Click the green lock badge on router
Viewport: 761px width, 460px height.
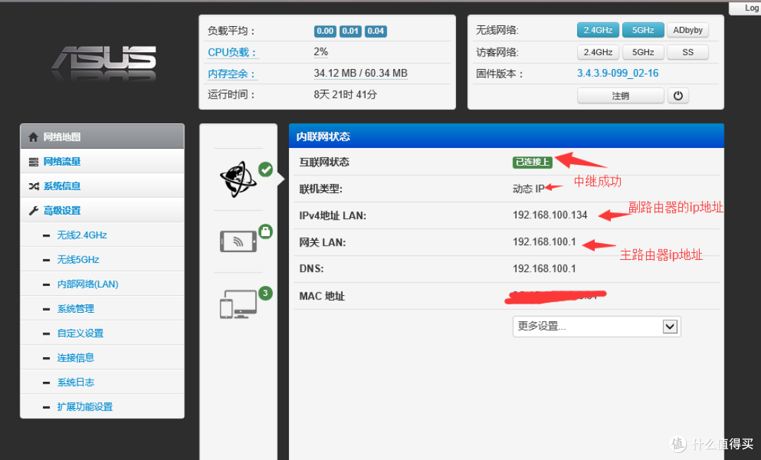click(265, 232)
